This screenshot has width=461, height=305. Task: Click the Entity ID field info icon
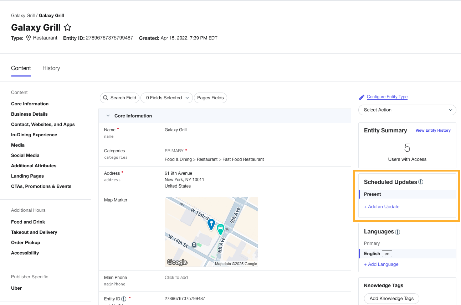tap(124, 299)
